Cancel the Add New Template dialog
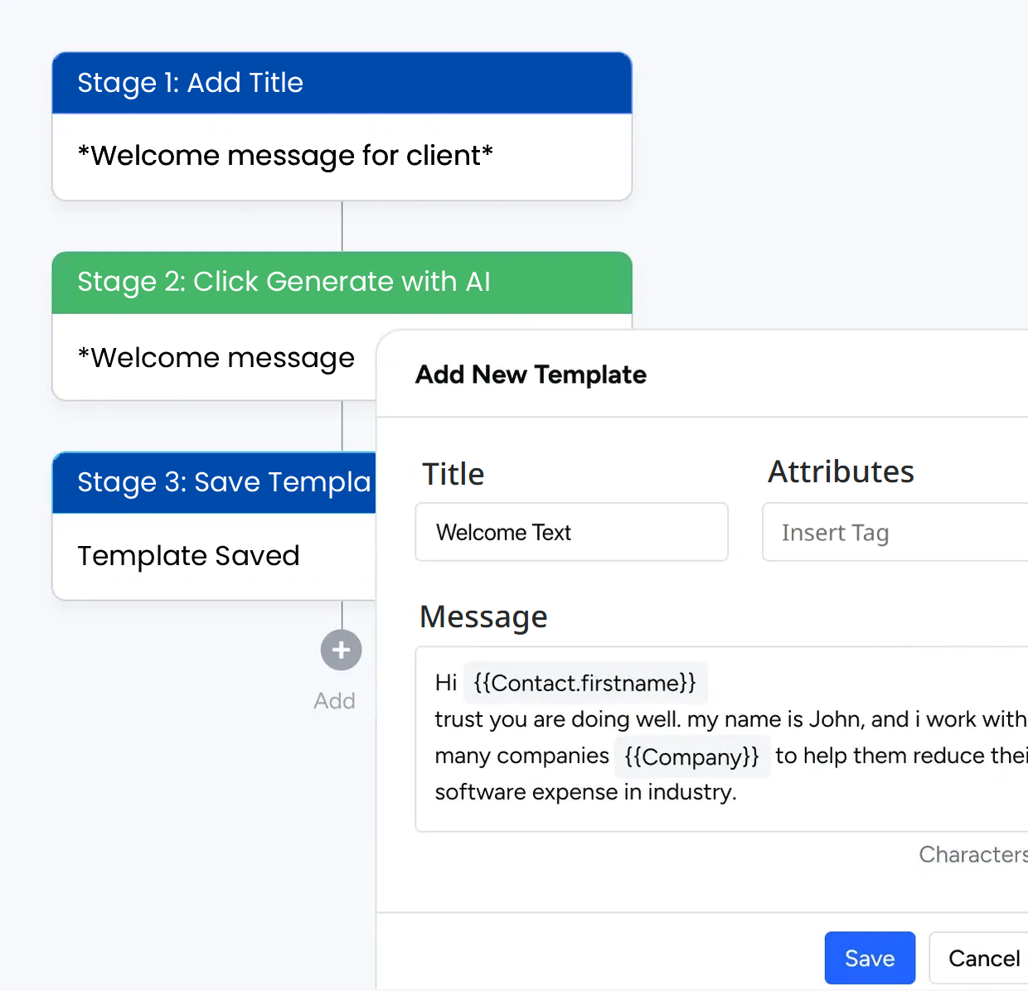Screen dimensions: 1028x991 [983, 958]
